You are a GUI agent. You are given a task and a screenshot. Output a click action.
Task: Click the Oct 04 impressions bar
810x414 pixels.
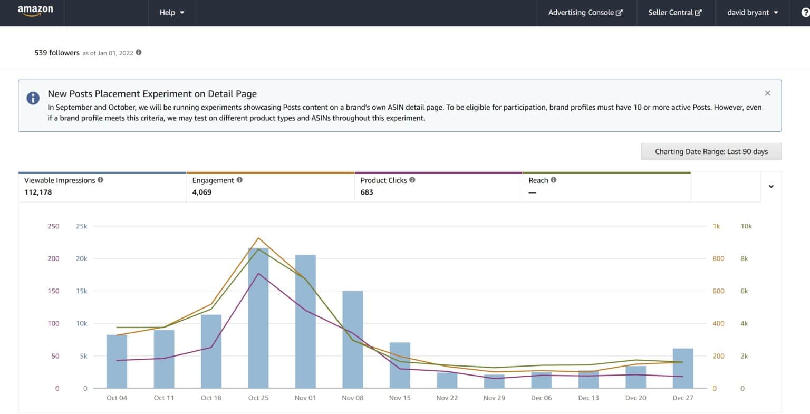[117, 361]
